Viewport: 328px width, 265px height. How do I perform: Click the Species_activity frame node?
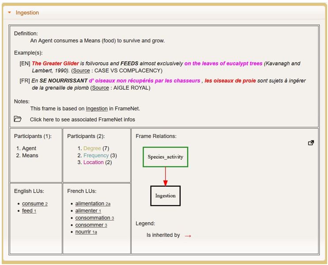[x=165, y=157]
